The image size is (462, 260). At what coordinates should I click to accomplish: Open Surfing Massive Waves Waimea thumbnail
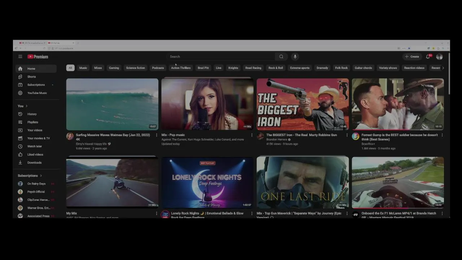coord(112,104)
